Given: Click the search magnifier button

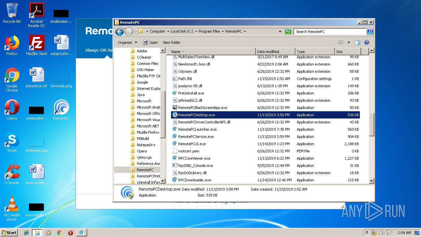Looking at the screenshot, I should tap(370, 32).
